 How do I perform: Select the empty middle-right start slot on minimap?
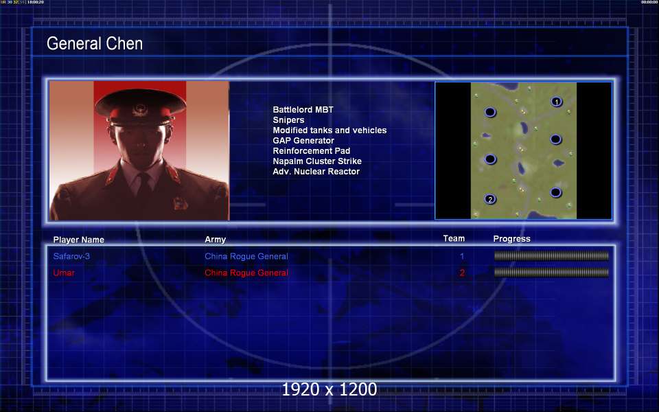point(556,139)
